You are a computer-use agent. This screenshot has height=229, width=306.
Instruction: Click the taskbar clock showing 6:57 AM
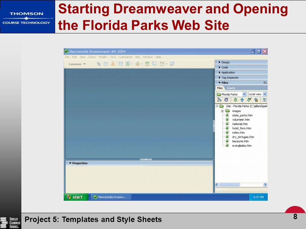point(259,197)
